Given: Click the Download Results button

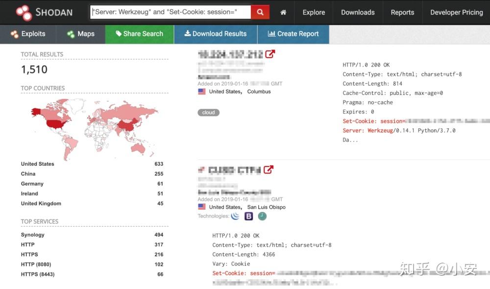Looking at the screenshot, I should click(x=216, y=34).
